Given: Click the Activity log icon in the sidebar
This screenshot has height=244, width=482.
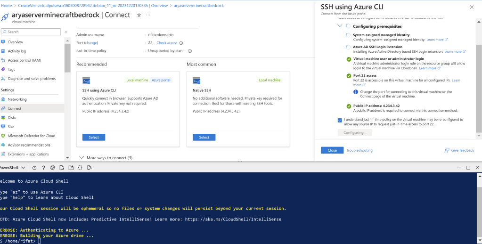Looking at the screenshot, I should [x=3, y=51].
